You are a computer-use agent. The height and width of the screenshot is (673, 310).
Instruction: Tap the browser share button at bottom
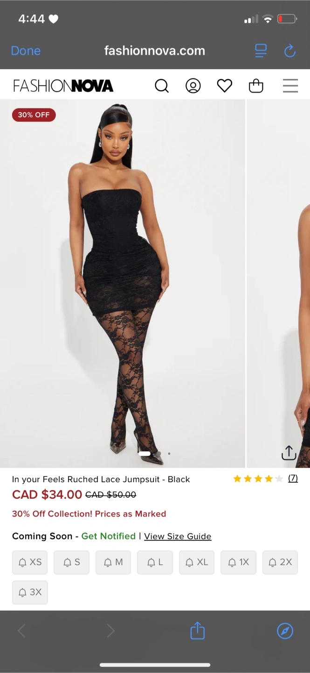[198, 630]
